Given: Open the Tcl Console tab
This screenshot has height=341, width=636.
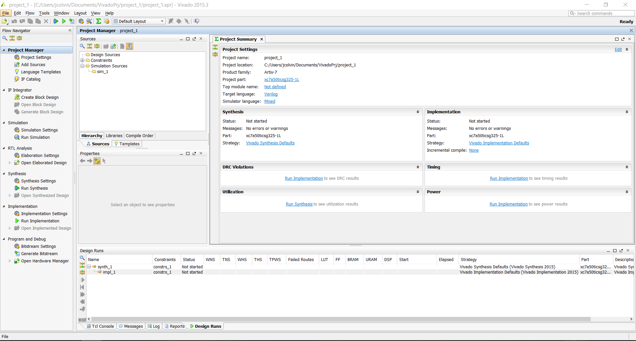Looking at the screenshot, I should pos(100,326).
